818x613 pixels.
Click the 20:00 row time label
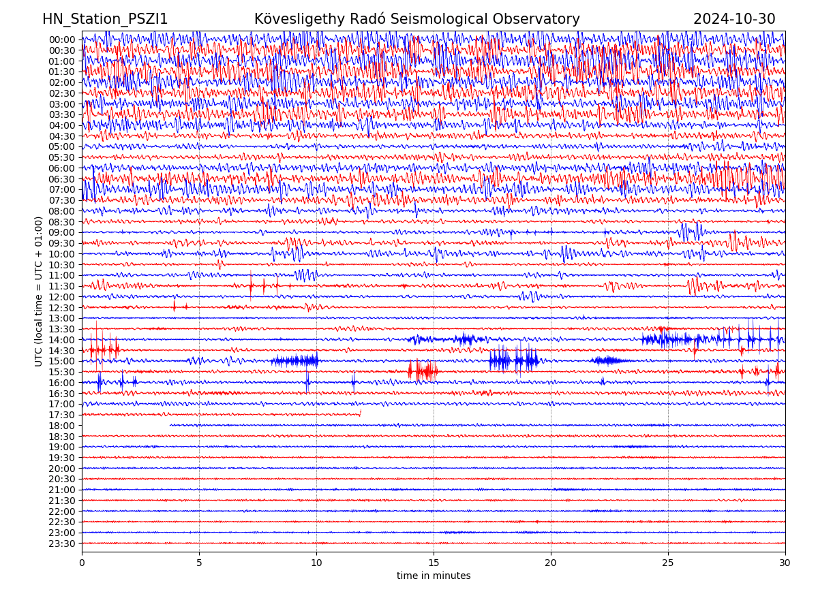click(62, 469)
